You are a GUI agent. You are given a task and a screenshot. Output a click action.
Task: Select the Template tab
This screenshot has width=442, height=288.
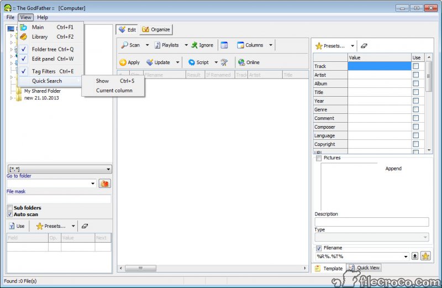(x=329, y=269)
